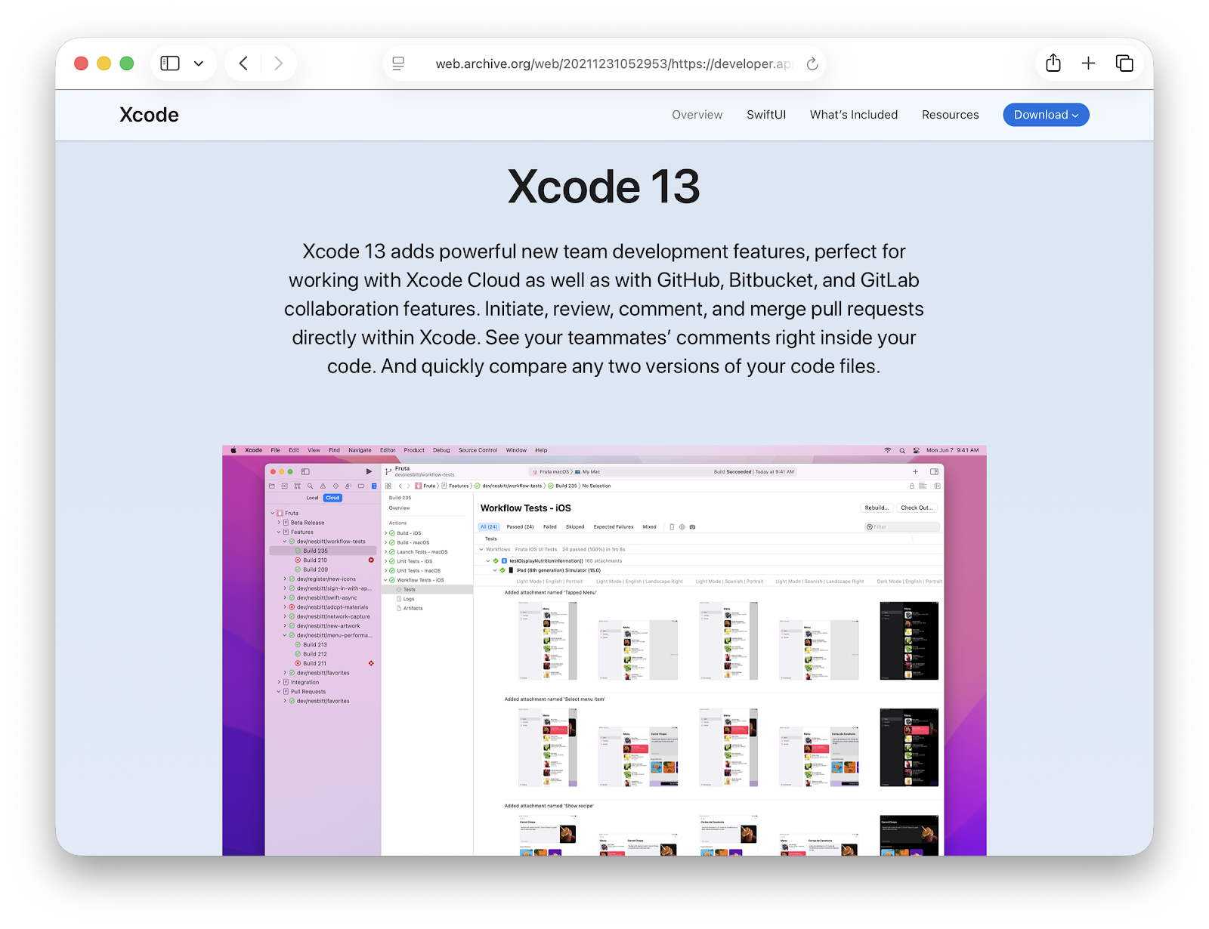Select the Failed filter
1209x929 pixels.
(550, 526)
